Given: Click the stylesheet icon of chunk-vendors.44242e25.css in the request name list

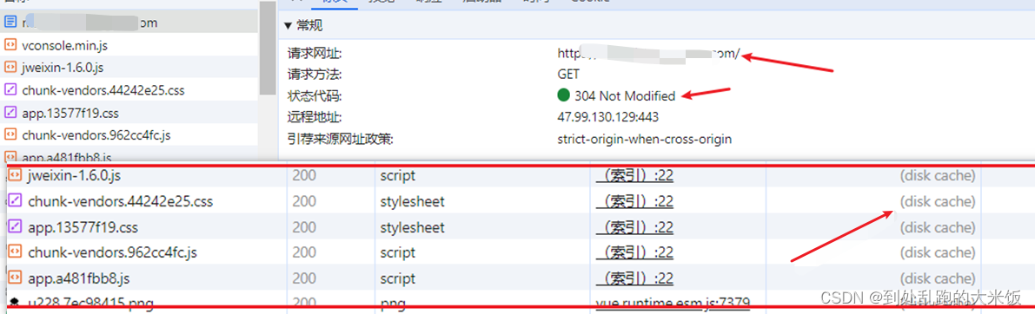Looking at the screenshot, I should [x=10, y=90].
